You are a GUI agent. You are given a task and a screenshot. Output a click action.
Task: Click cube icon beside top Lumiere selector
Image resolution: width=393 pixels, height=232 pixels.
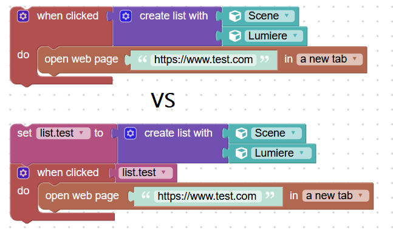(x=235, y=36)
